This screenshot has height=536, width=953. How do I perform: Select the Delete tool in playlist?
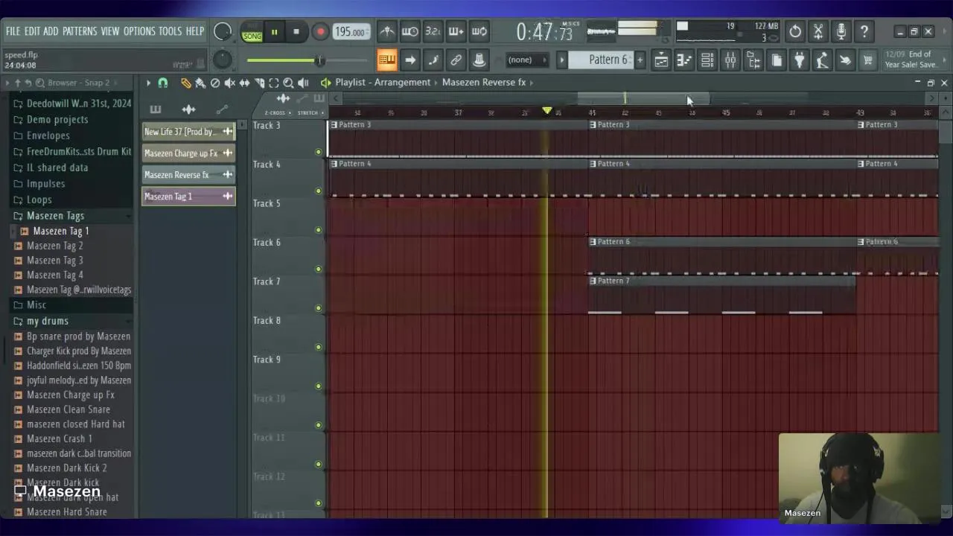click(215, 83)
